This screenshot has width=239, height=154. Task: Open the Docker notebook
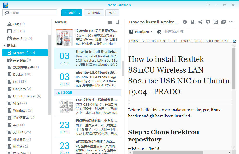pyautogui.click(x=25, y=74)
